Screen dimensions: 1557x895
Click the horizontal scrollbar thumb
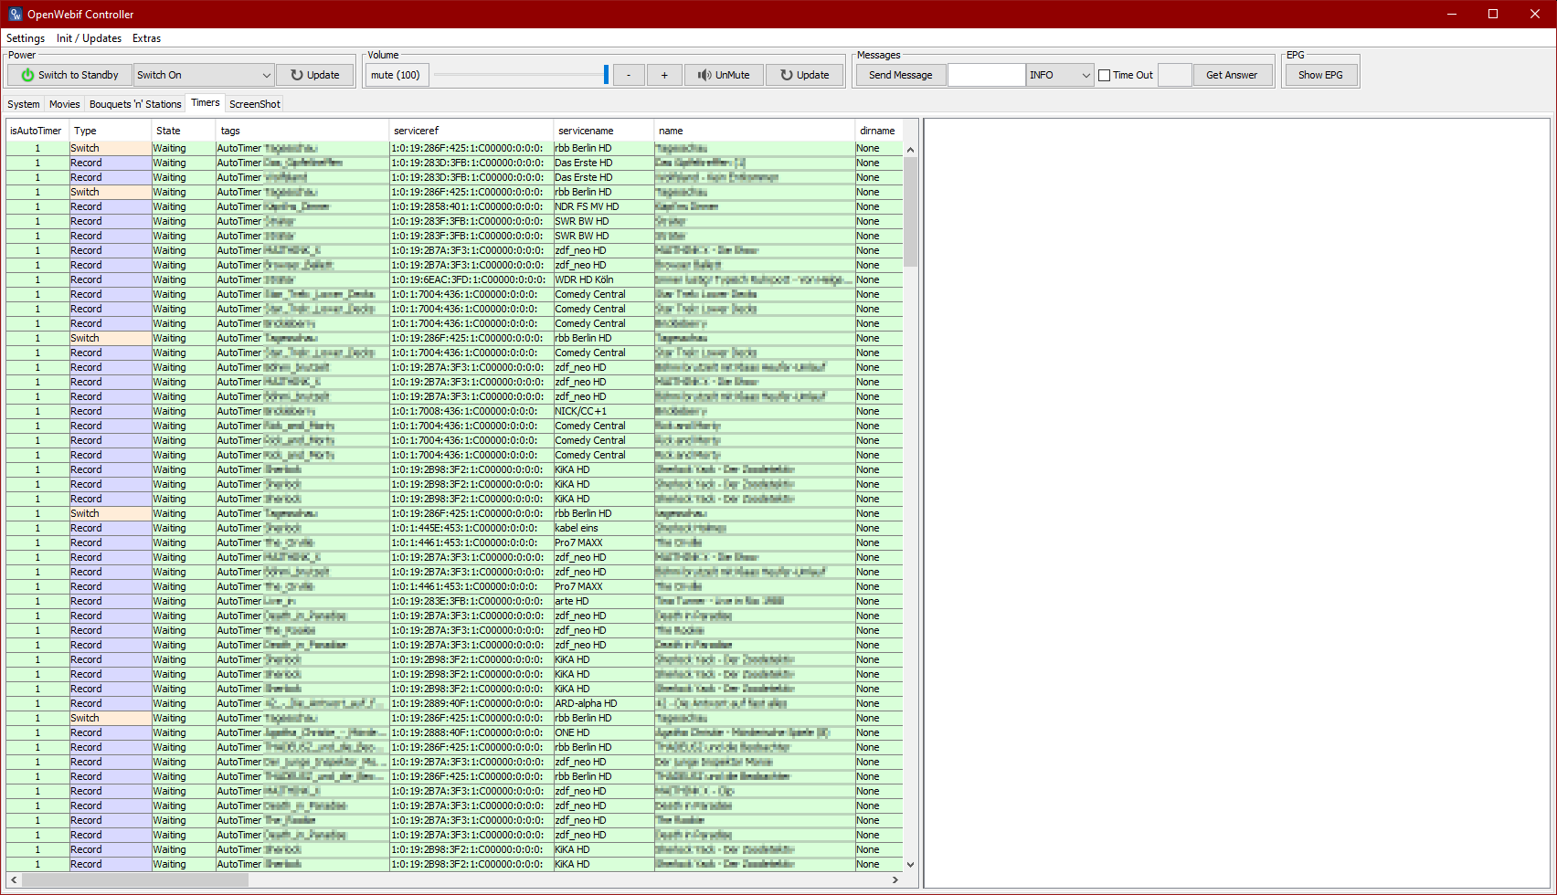pos(135,879)
